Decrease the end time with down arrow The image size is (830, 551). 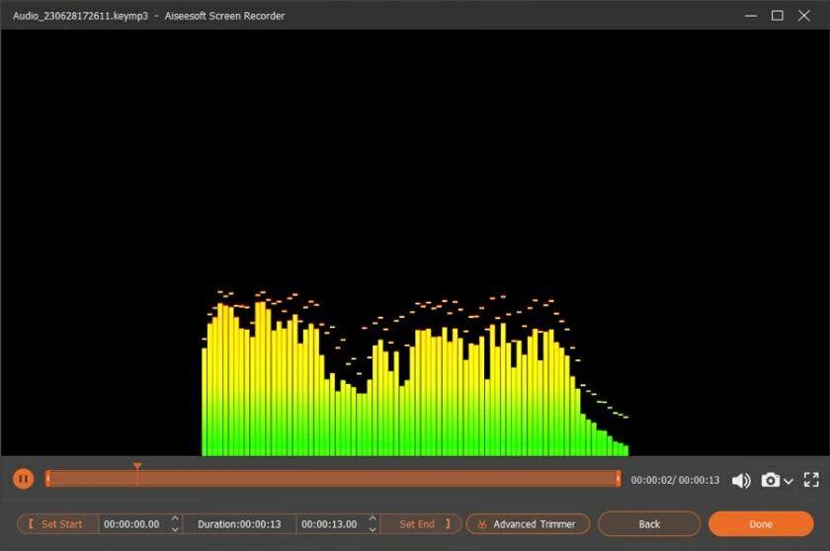pos(373,529)
